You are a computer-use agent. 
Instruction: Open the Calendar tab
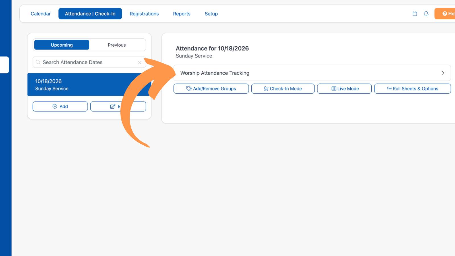[41, 14]
